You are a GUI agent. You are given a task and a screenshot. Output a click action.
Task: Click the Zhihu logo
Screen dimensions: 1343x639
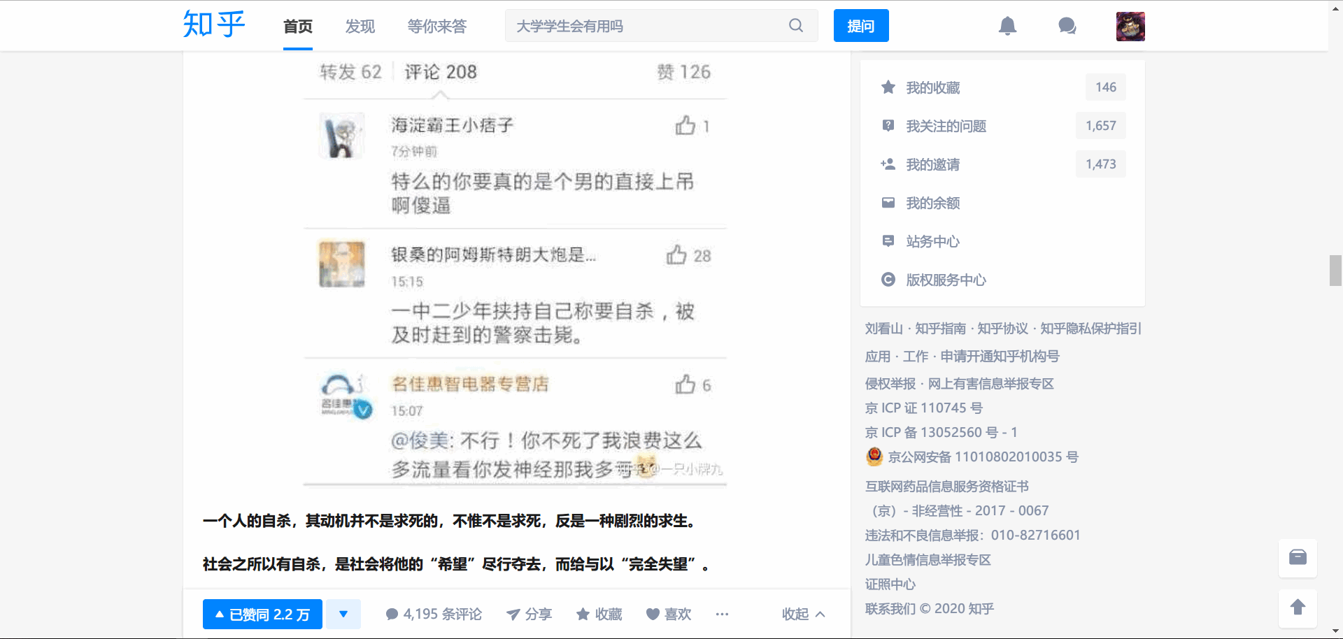coord(213,25)
